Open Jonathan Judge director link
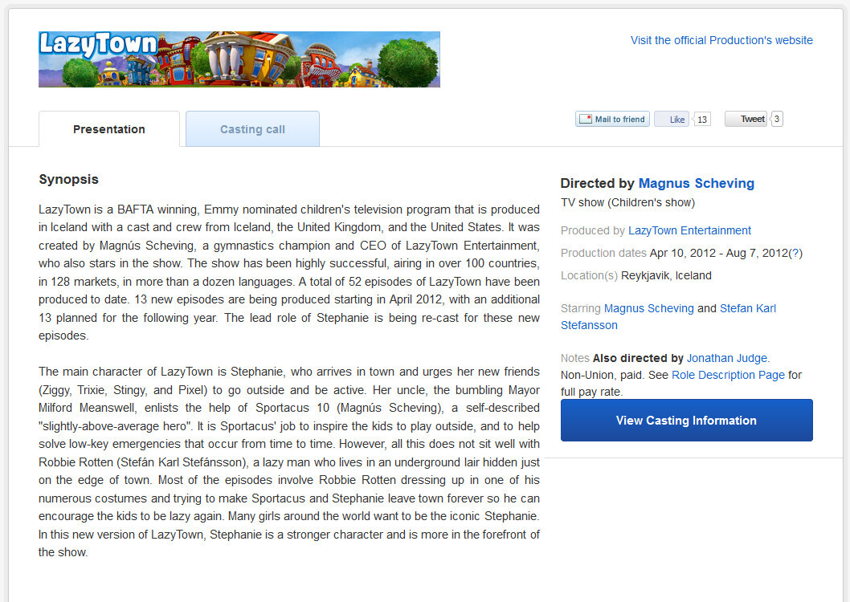Image resolution: width=850 pixels, height=602 pixels. [x=727, y=358]
